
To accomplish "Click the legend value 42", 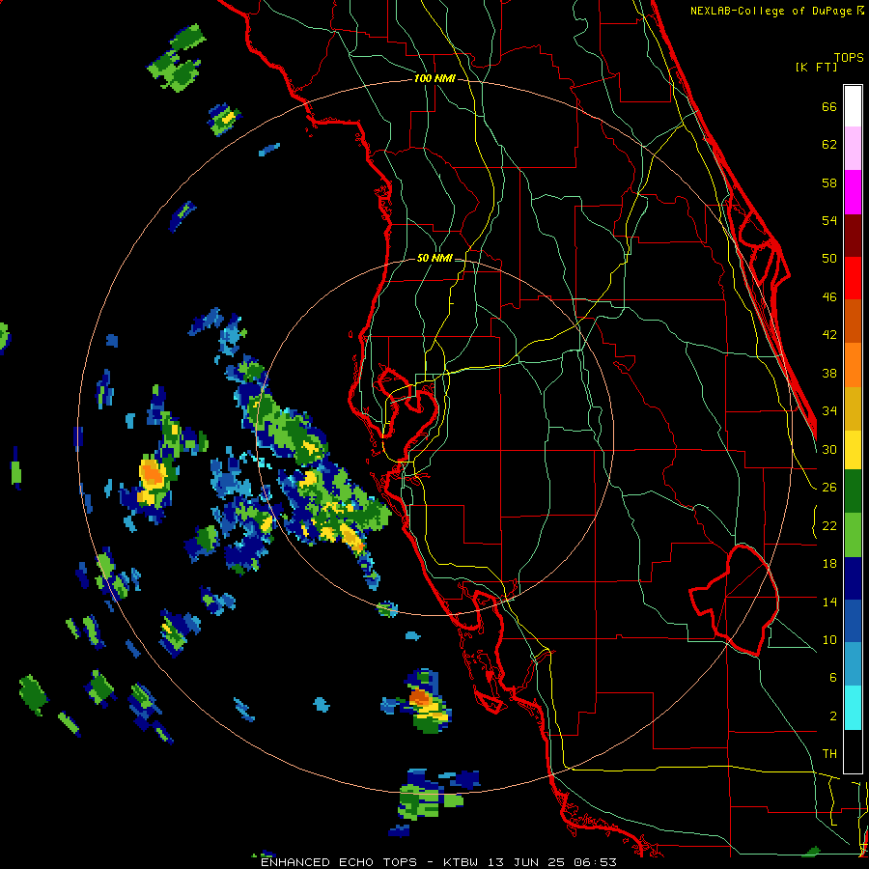I will (829, 335).
